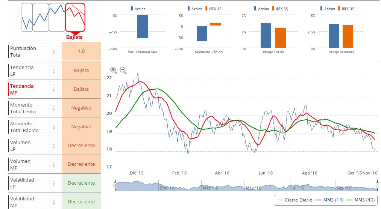This screenshot has height=209, width=381.
Task: Select the Tendencia MP row label
Action: tap(22, 89)
